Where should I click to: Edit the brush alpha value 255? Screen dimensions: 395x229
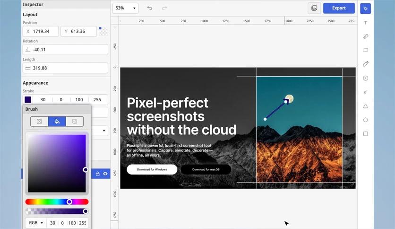[x=83, y=223]
